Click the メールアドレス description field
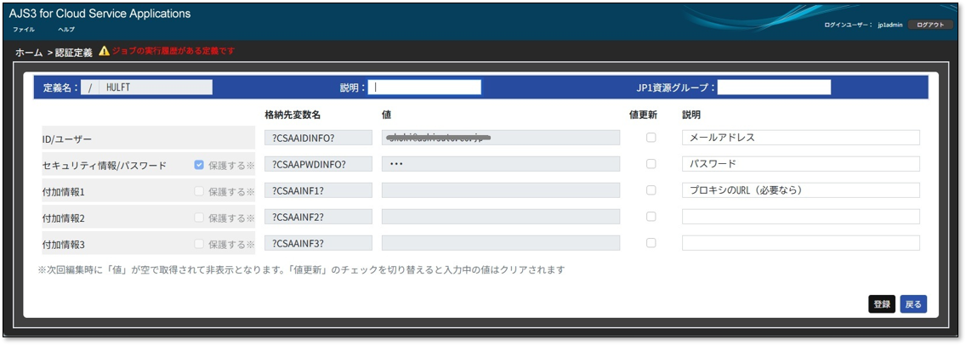Image resolution: width=966 pixels, height=345 pixels. click(800, 138)
